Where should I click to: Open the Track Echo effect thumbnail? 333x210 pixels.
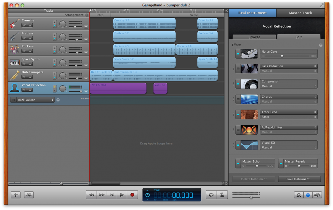coord(249,115)
